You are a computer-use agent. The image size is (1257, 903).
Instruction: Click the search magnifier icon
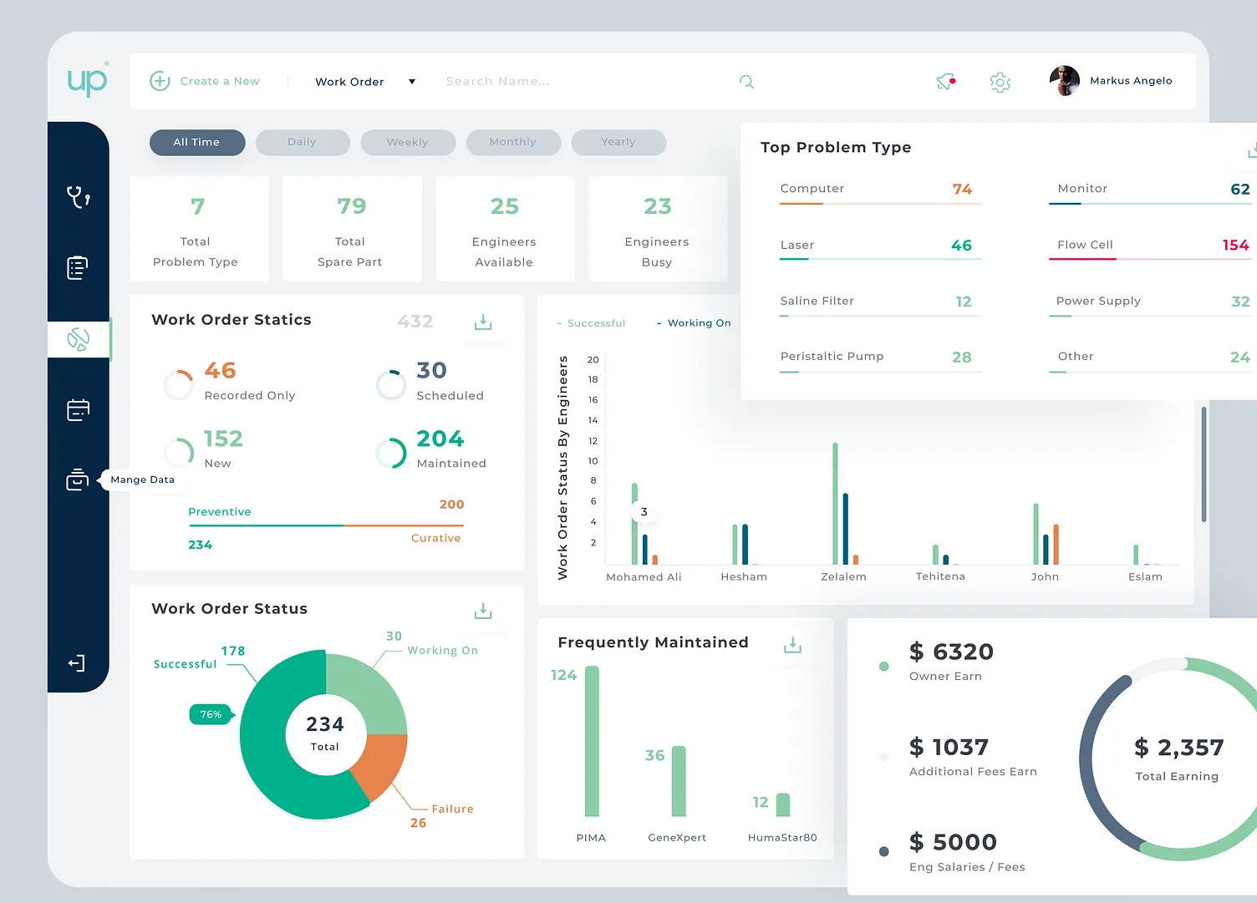point(746,82)
